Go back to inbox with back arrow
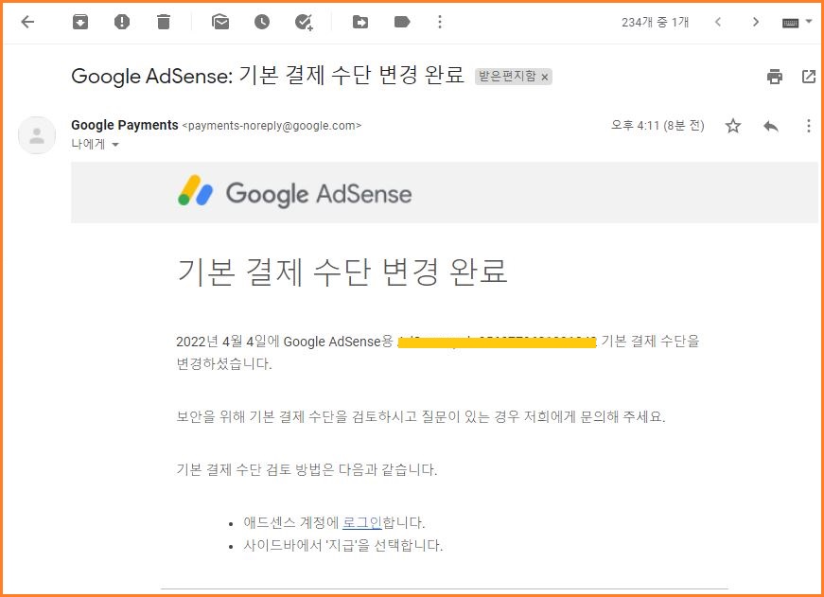Viewport: 824px width, 597px height. [27, 22]
